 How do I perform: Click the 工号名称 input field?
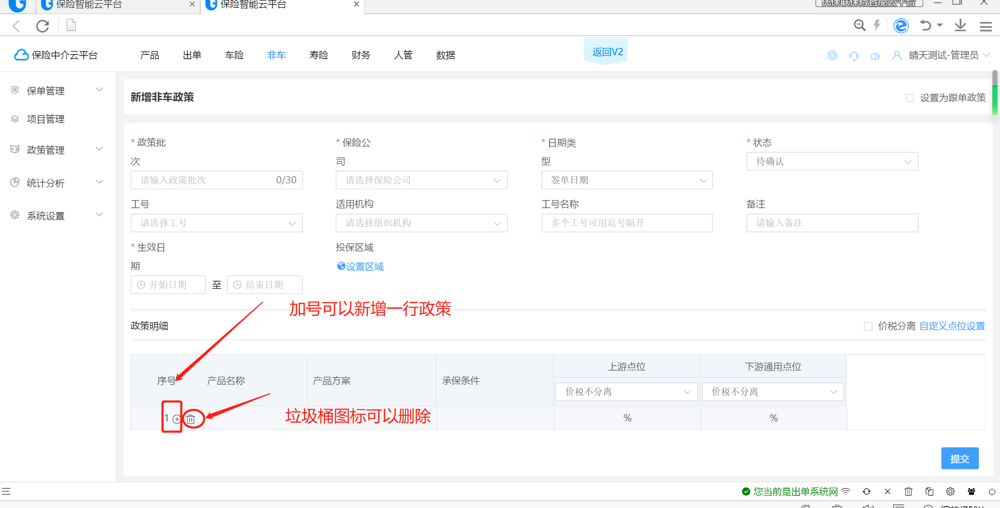(627, 223)
